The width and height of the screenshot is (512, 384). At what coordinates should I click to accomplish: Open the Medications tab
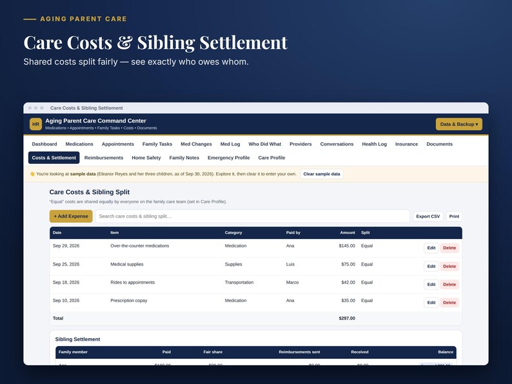(x=79, y=144)
